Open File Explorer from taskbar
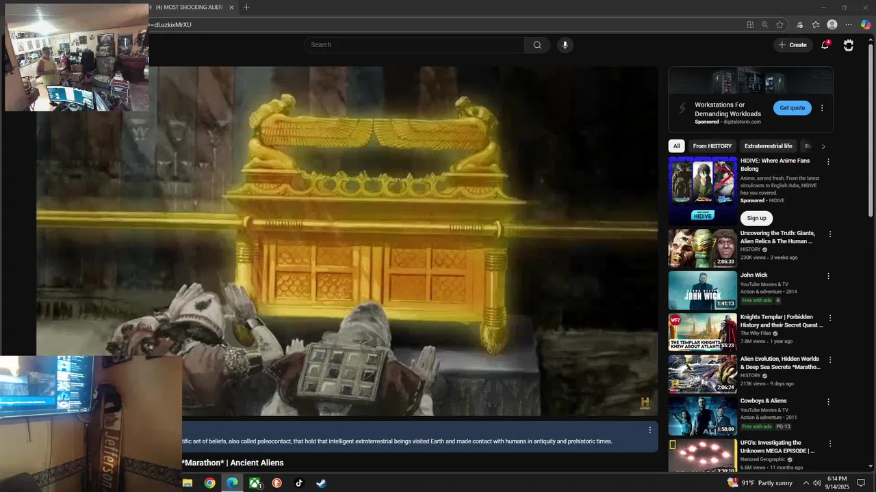The height and width of the screenshot is (492, 876). click(188, 483)
